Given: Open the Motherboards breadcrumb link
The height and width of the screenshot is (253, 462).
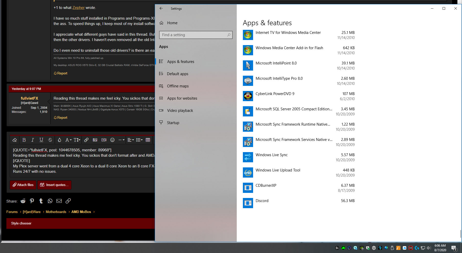Looking at the screenshot, I should pyautogui.click(x=56, y=212).
